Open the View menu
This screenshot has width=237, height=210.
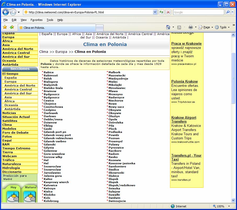[x=24, y=20]
